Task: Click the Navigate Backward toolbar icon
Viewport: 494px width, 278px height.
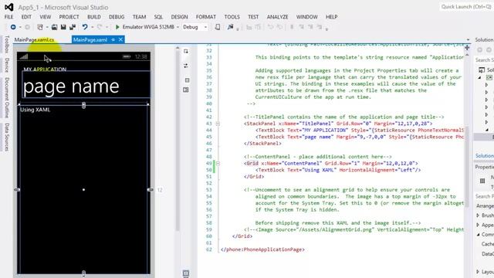Action: pos(13,27)
